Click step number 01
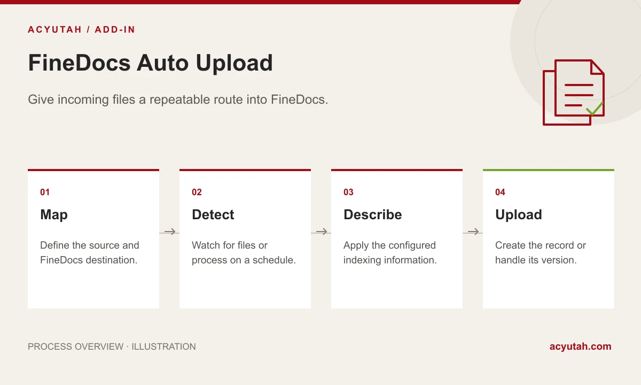This screenshot has width=641, height=385. 45,192
